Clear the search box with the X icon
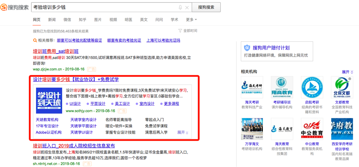The width and height of the screenshot is (359, 167). [x=187, y=8]
